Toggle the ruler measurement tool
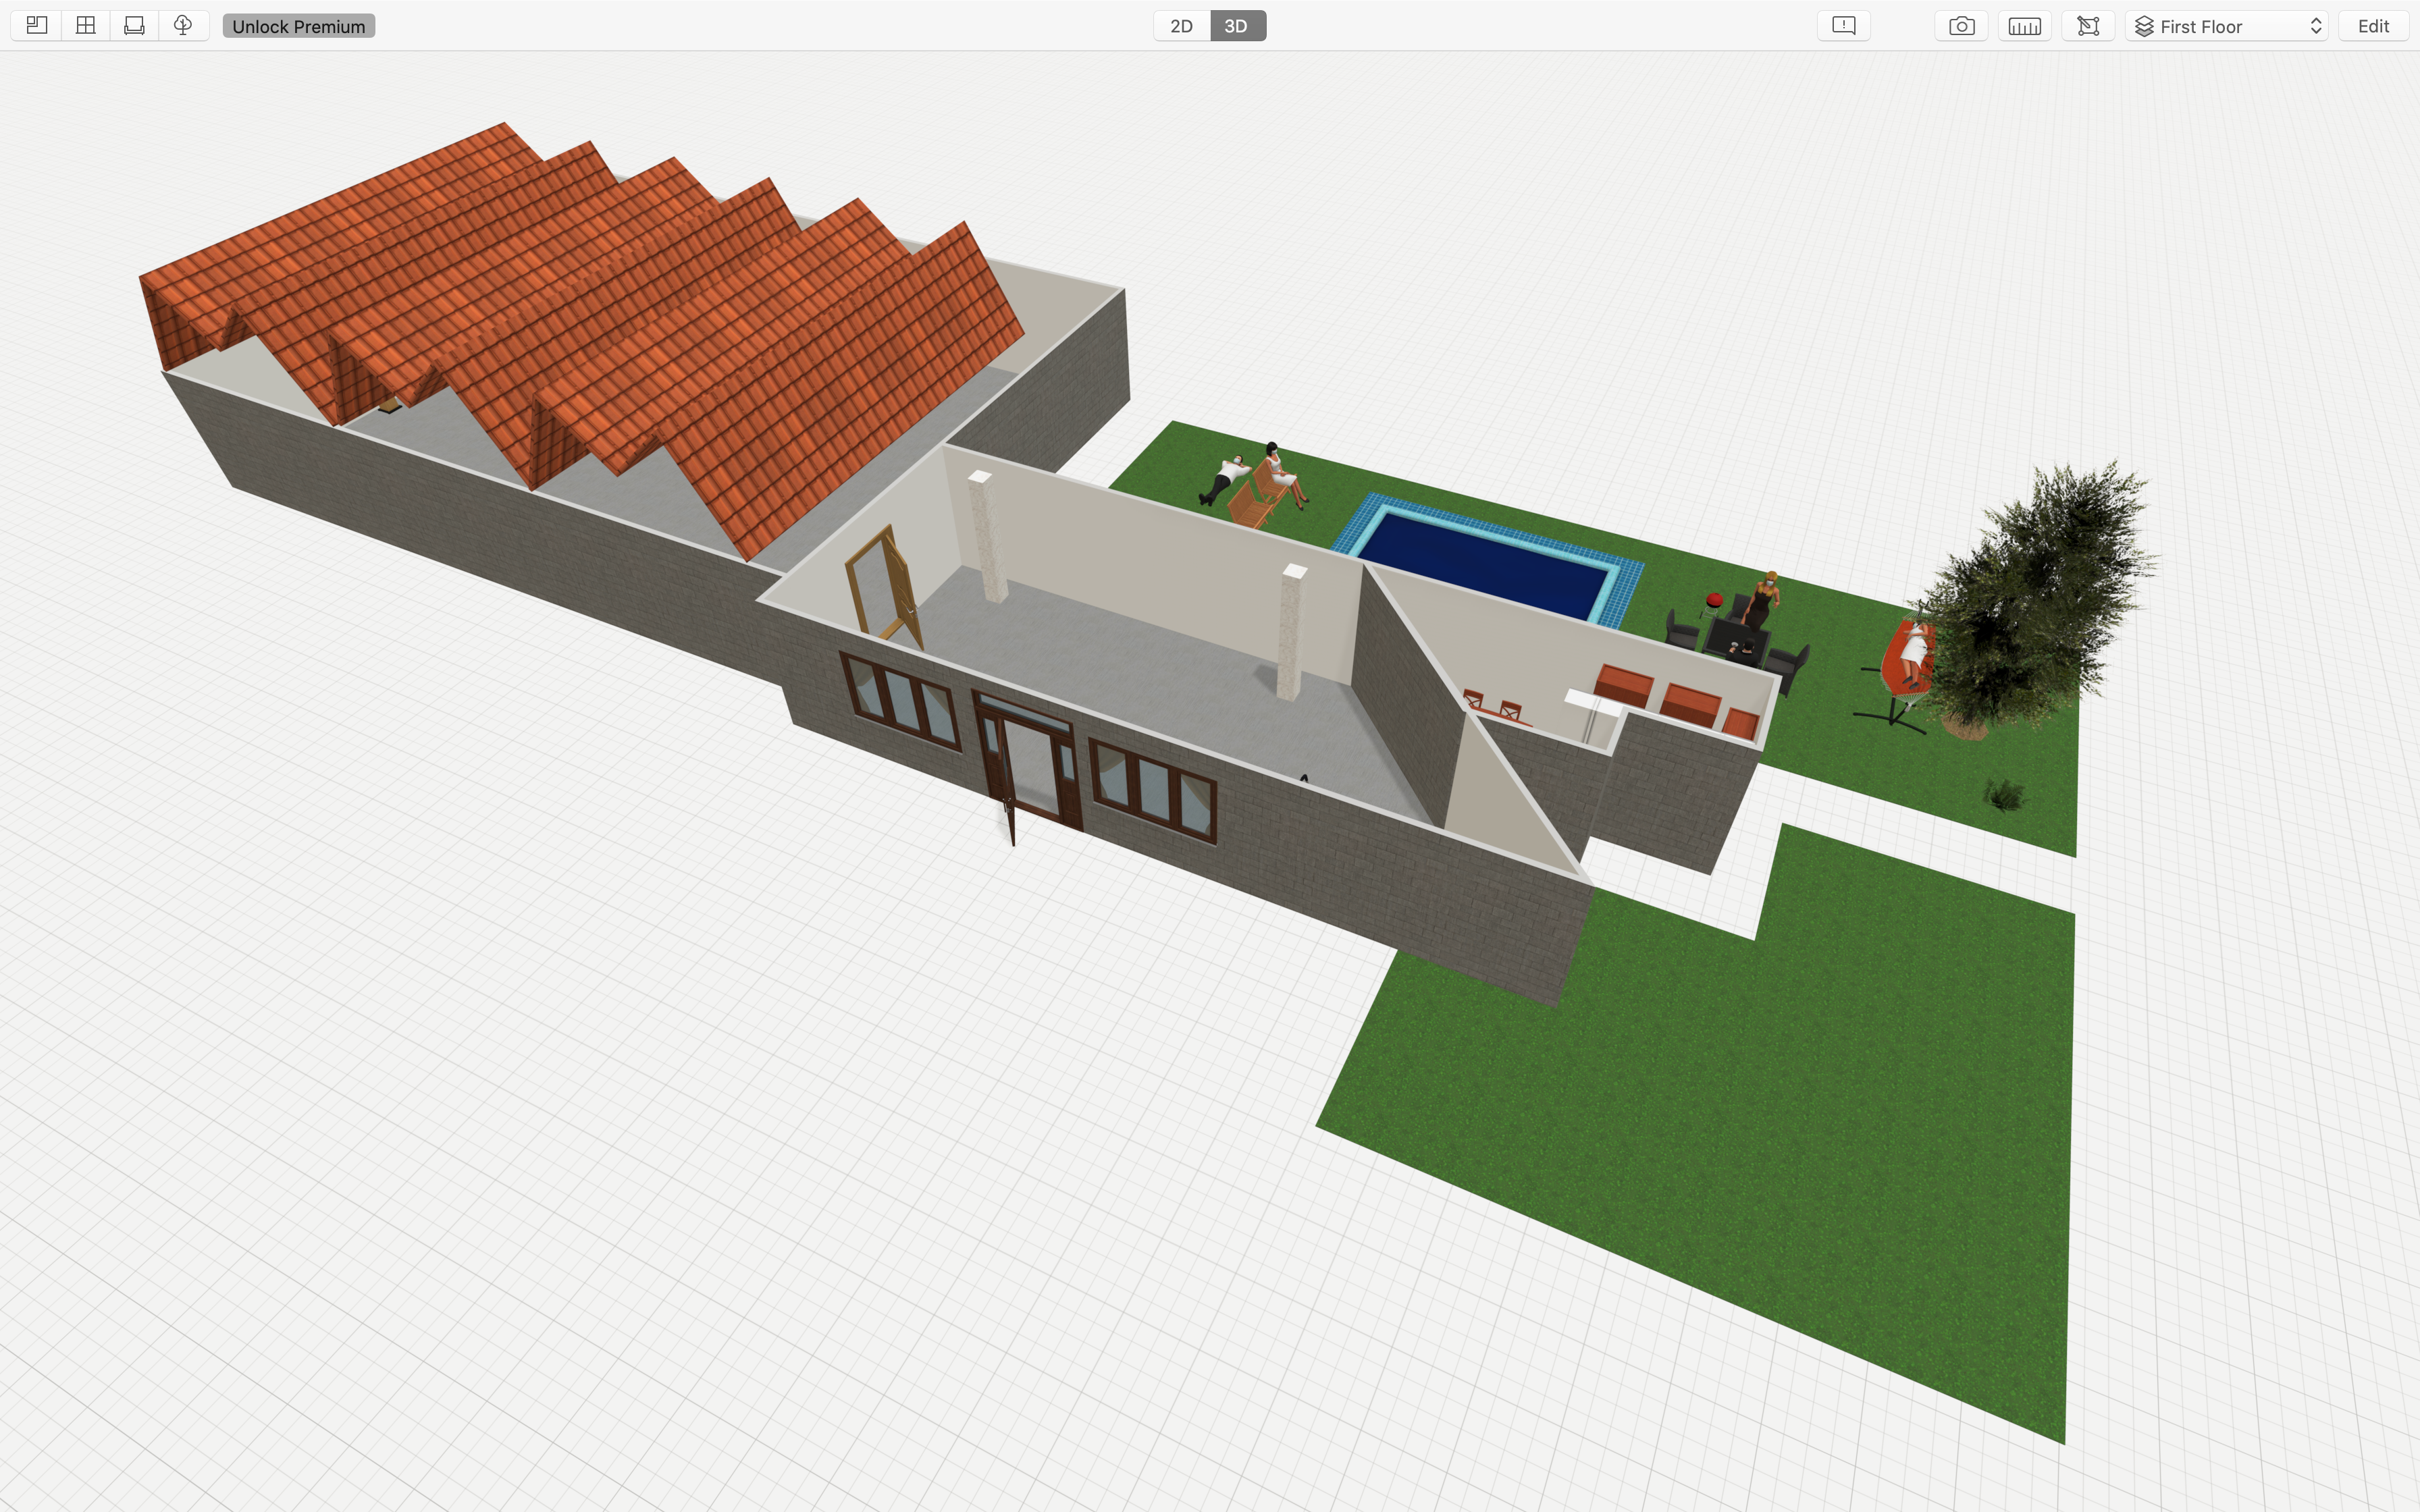 tap(2025, 26)
